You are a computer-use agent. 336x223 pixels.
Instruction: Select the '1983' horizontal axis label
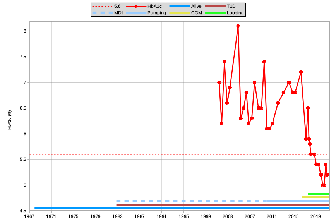click(117, 216)
